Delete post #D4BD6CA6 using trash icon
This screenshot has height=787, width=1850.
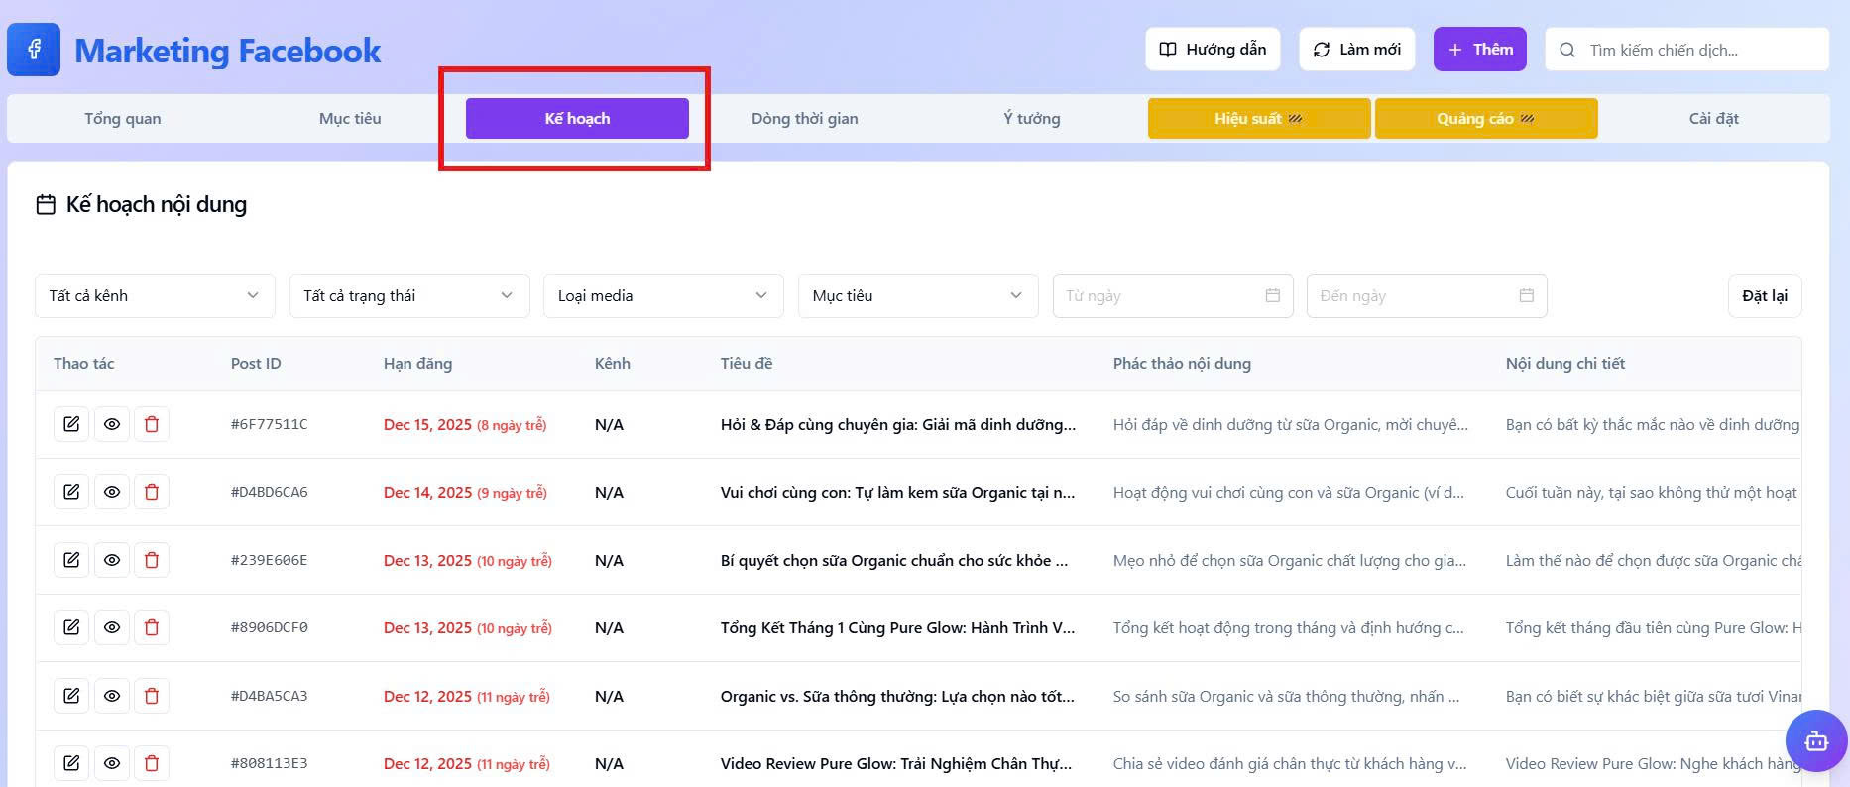152,492
